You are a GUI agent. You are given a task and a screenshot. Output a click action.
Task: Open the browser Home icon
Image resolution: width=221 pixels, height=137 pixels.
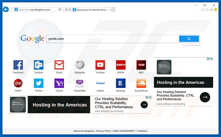pyautogui.click(x=203, y=9)
